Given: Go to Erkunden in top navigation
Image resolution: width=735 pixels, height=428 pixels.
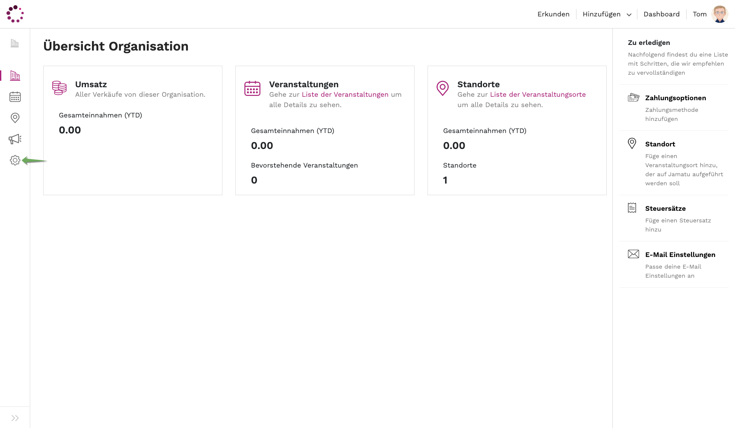Looking at the screenshot, I should tap(553, 14).
